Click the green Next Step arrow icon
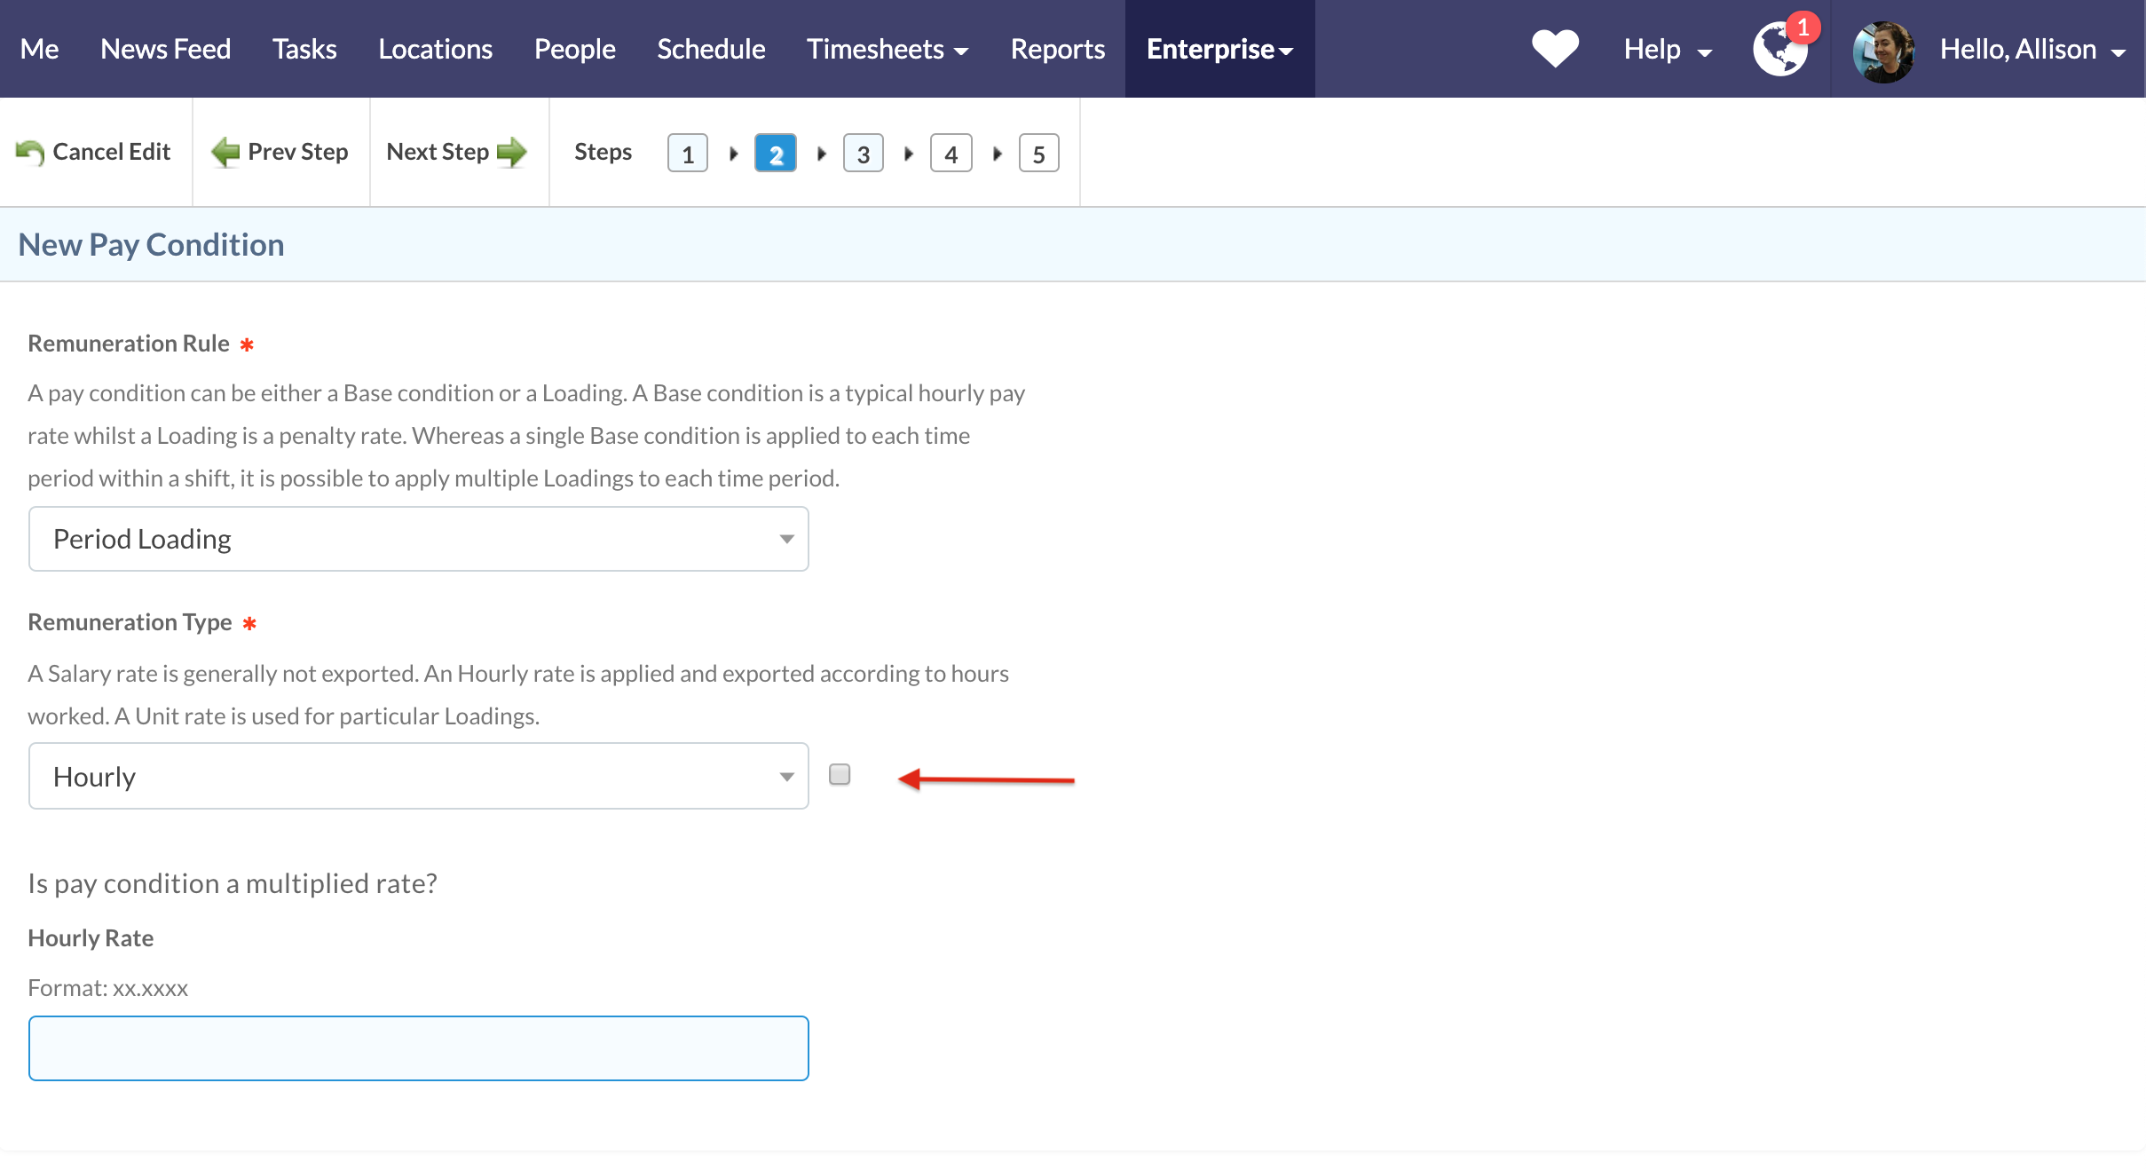The height and width of the screenshot is (1170, 2146). point(512,153)
